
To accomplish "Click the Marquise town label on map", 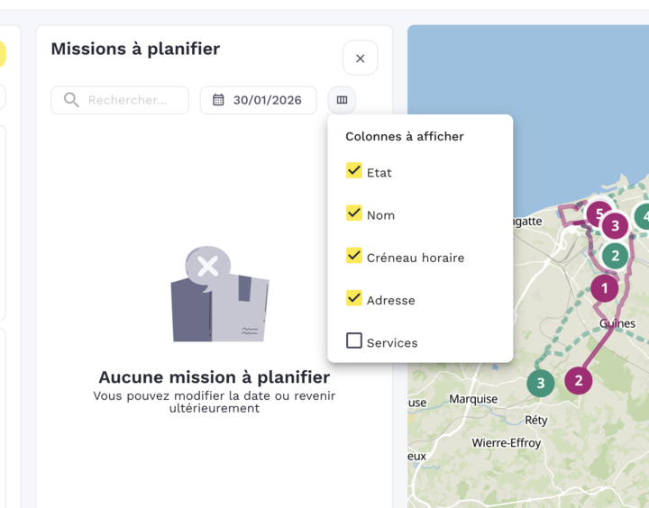I will [473, 399].
